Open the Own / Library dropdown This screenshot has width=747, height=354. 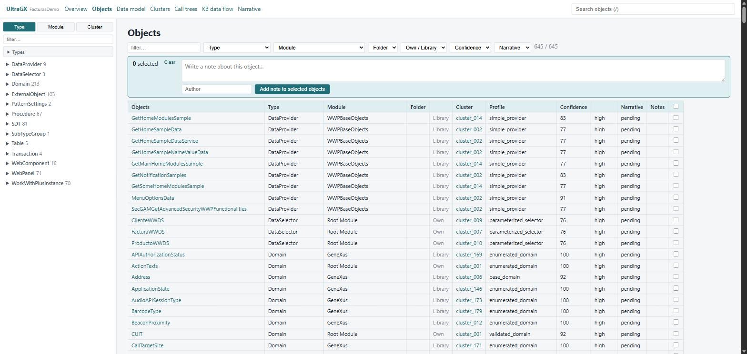coord(424,48)
